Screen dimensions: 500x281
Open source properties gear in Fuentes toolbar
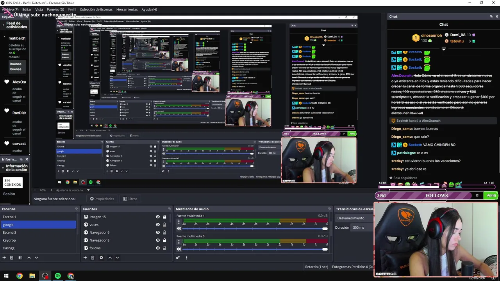coord(101,258)
